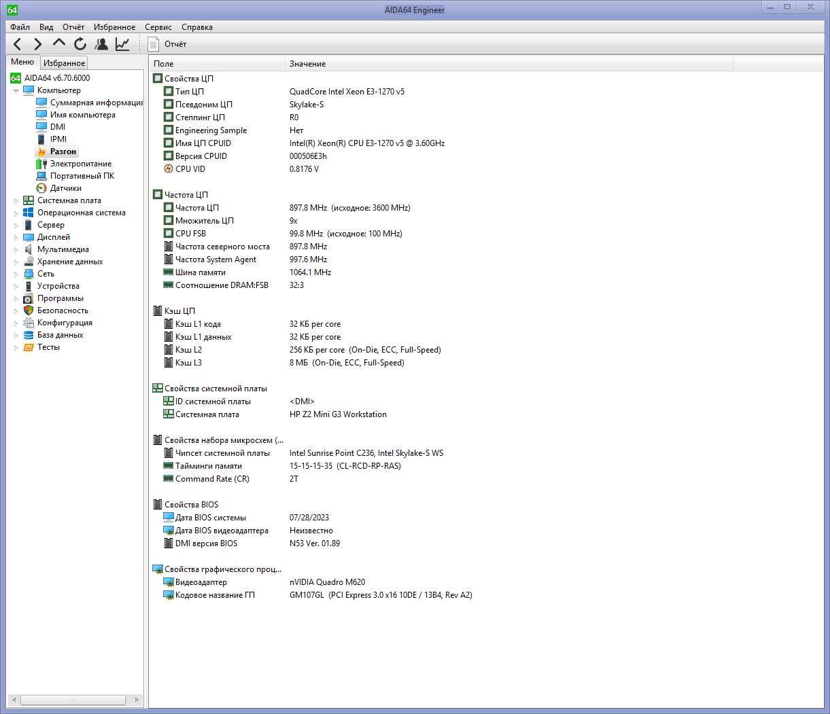Expand the Сеть tree node
This screenshot has width=830, height=714.
click(x=16, y=274)
